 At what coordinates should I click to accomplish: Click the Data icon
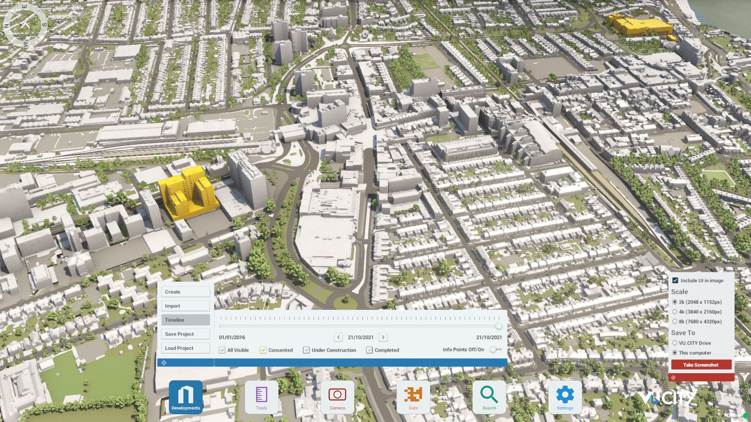pyautogui.click(x=413, y=397)
